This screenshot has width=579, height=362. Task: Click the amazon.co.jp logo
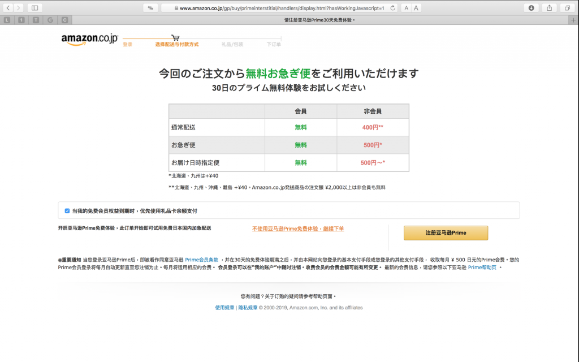pyautogui.click(x=89, y=39)
